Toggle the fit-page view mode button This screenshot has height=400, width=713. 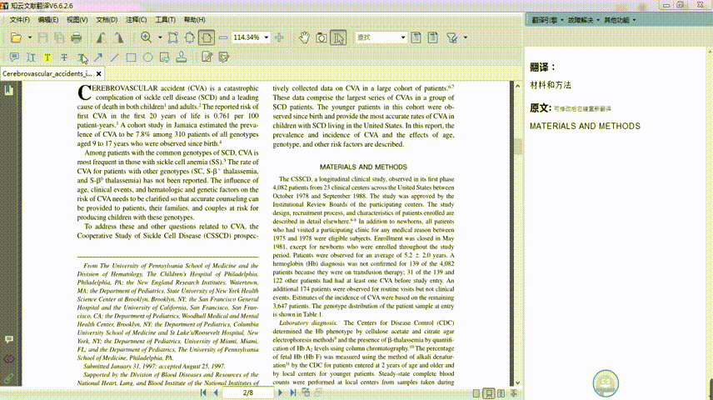[206, 37]
